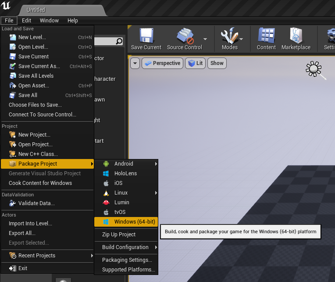The image size is (335, 282).
Task: Click the Recent Projects clock icon
Action: pos(13,256)
